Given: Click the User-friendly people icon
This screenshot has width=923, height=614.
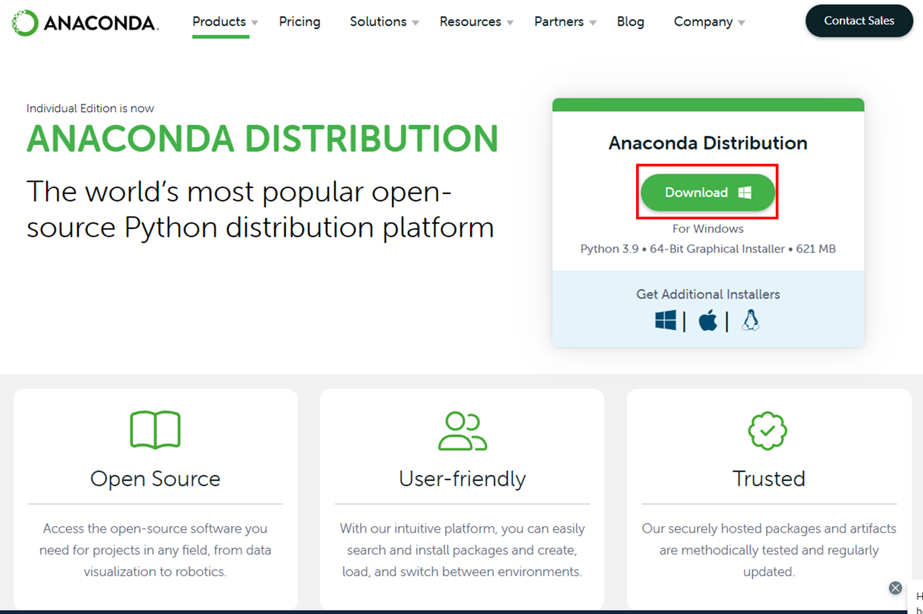Looking at the screenshot, I should pyautogui.click(x=463, y=431).
